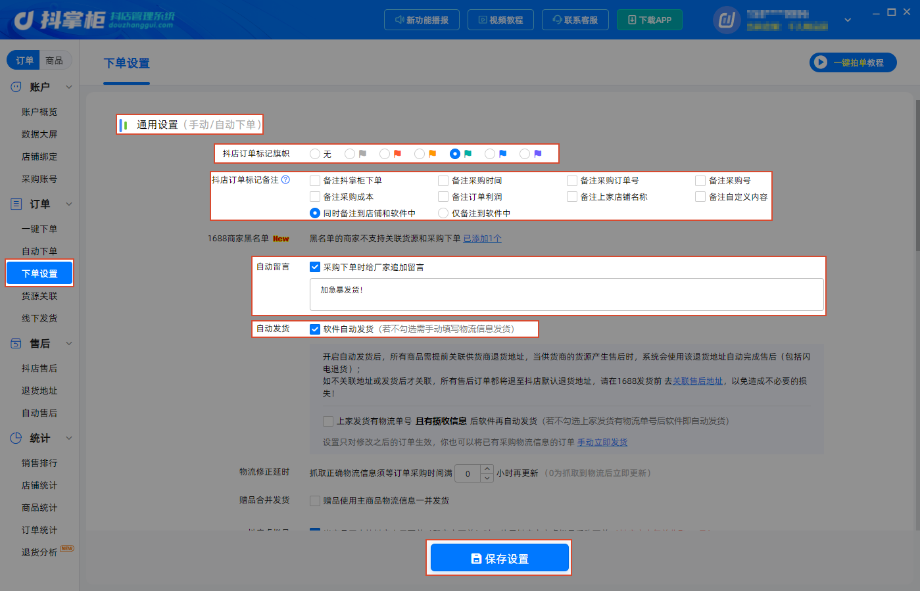Click the 保存设置 button

click(x=500, y=558)
